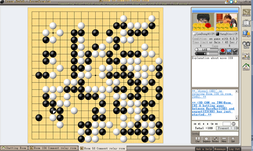Image resolution: width=253 pixels, height=151 pixels.
Task: Click Ask a help button
Action: pos(204,149)
